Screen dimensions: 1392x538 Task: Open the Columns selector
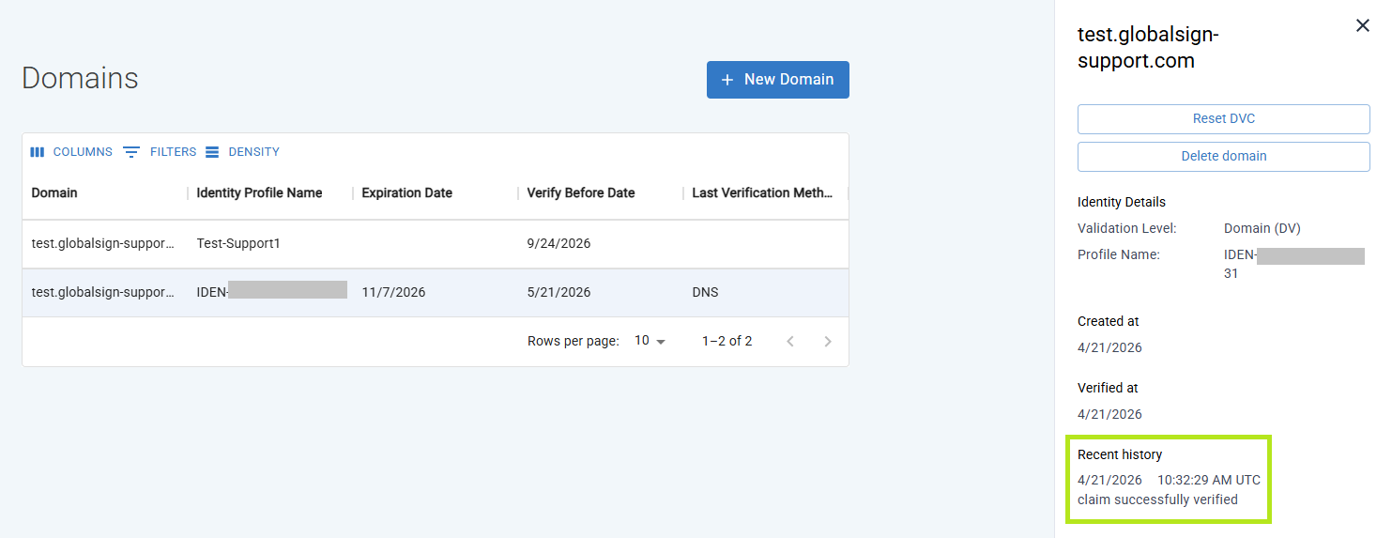[x=71, y=152]
